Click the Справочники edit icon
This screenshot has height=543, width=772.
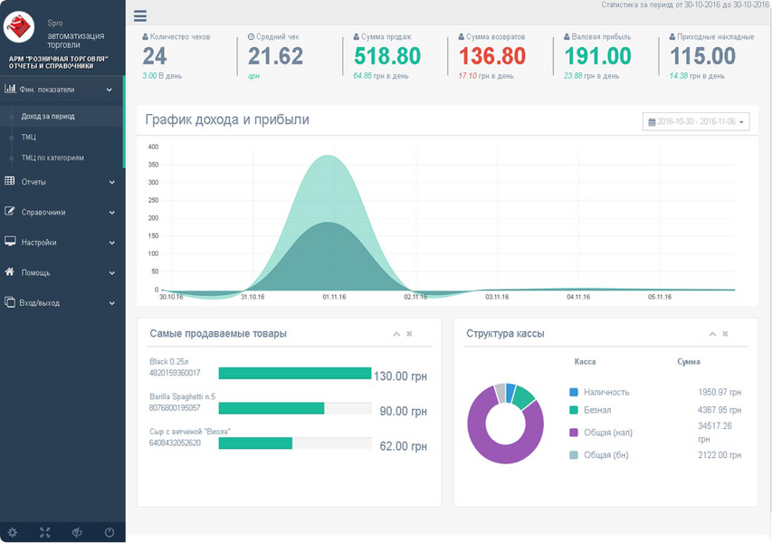9,211
